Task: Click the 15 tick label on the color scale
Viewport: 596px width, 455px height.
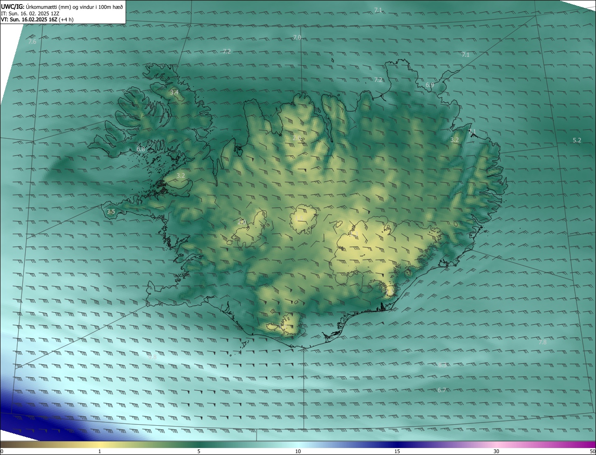Action: point(397,452)
